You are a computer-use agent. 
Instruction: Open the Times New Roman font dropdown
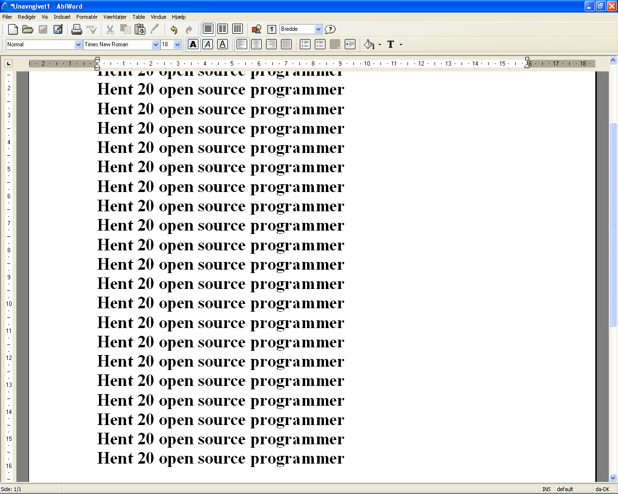tap(155, 44)
